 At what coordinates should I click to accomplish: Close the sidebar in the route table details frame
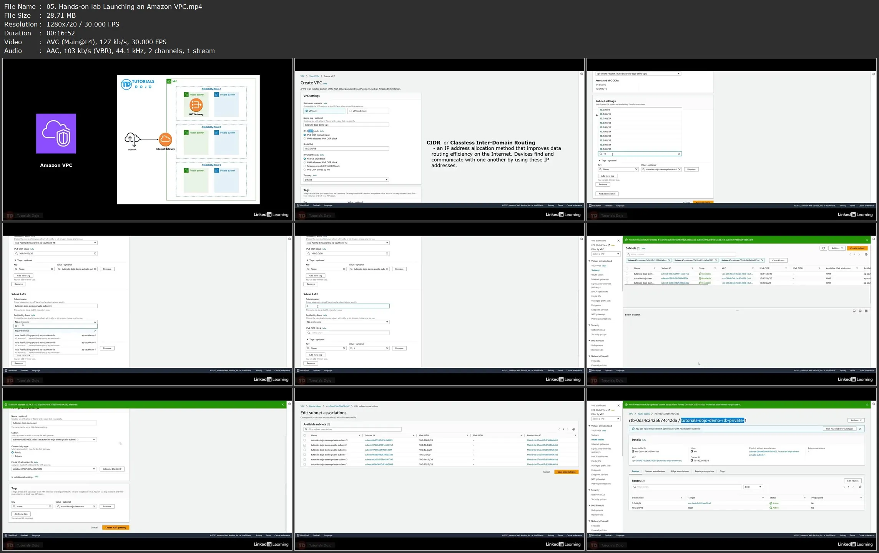[618, 405]
